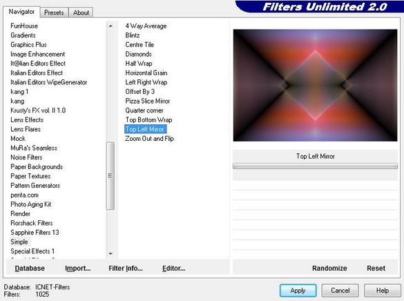Image resolution: width=404 pixels, height=301 pixels.
Task: Select Mock category
Action: (x=18, y=139)
